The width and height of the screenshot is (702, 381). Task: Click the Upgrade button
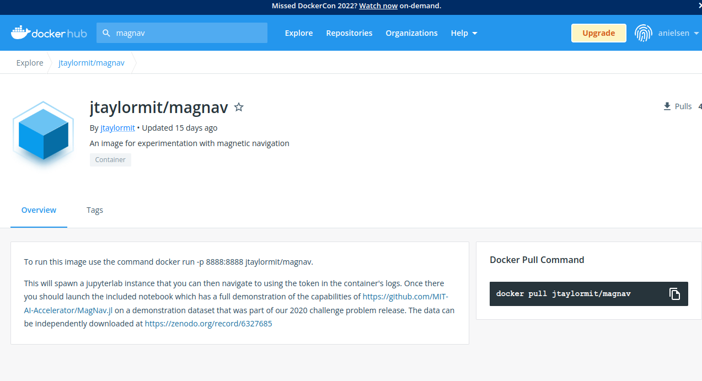pyautogui.click(x=598, y=33)
